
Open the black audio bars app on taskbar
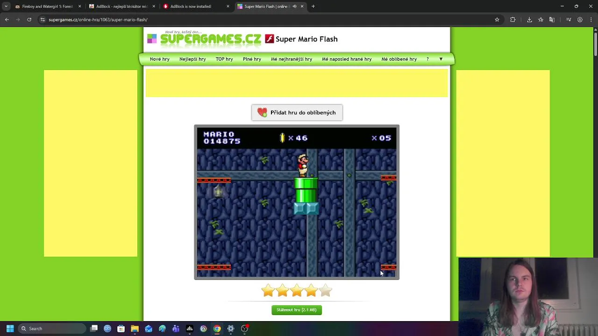[190, 329]
